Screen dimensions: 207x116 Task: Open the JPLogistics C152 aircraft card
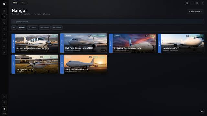pyautogui.click(x=35, y=64)
